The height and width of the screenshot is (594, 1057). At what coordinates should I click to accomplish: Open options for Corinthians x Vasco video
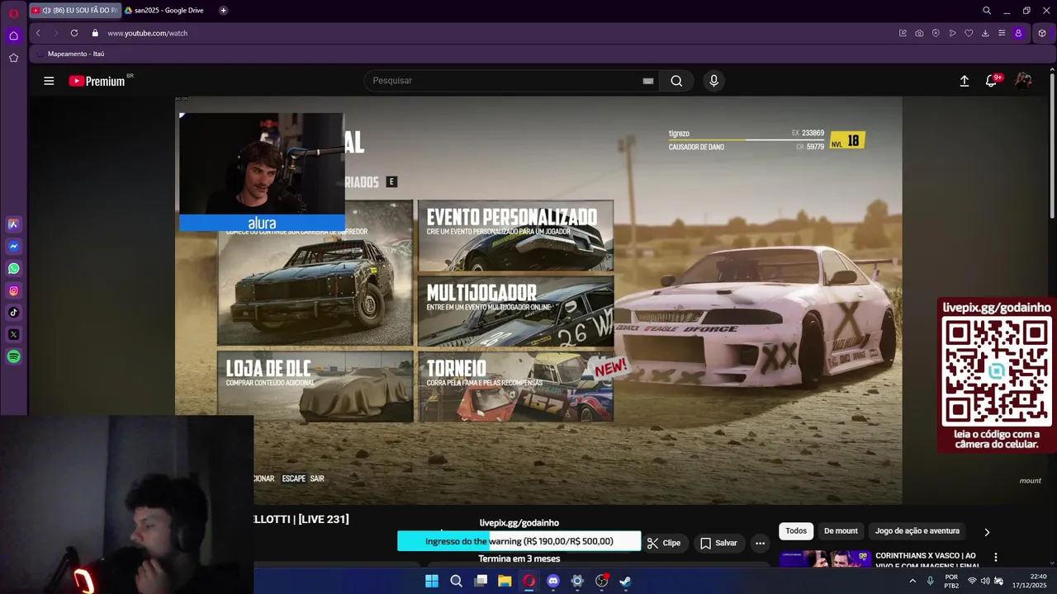[x=995, y=558]
